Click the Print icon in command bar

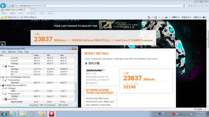(166, 17)
